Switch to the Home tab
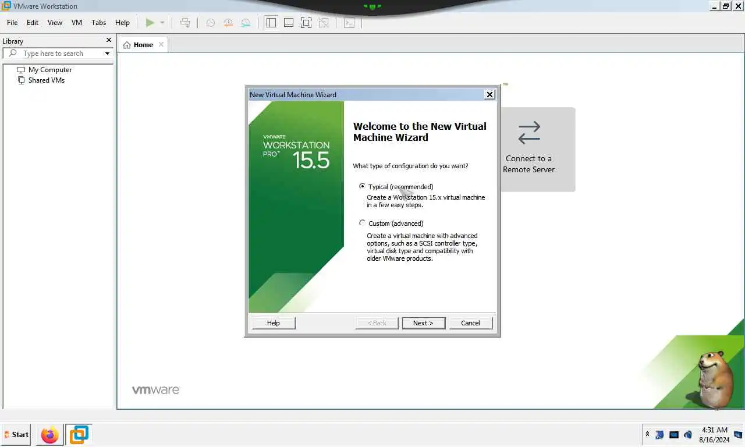This screenshot has height=447, width=745. 143,45
